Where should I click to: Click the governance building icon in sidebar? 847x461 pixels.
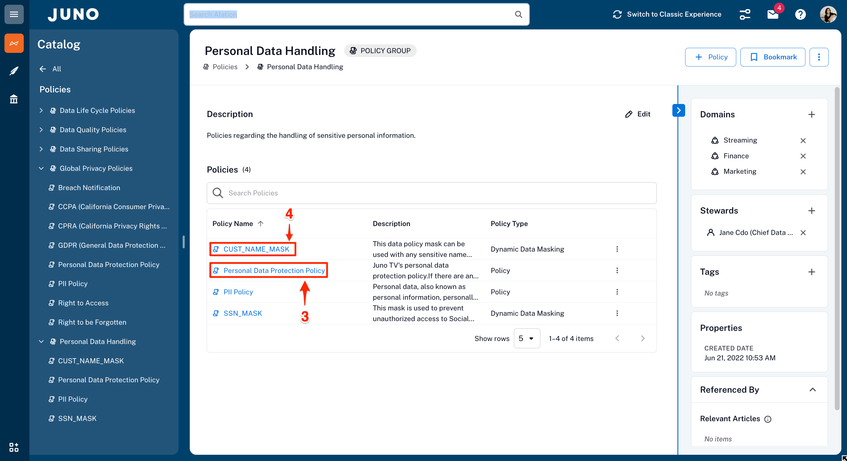[14, 99]
